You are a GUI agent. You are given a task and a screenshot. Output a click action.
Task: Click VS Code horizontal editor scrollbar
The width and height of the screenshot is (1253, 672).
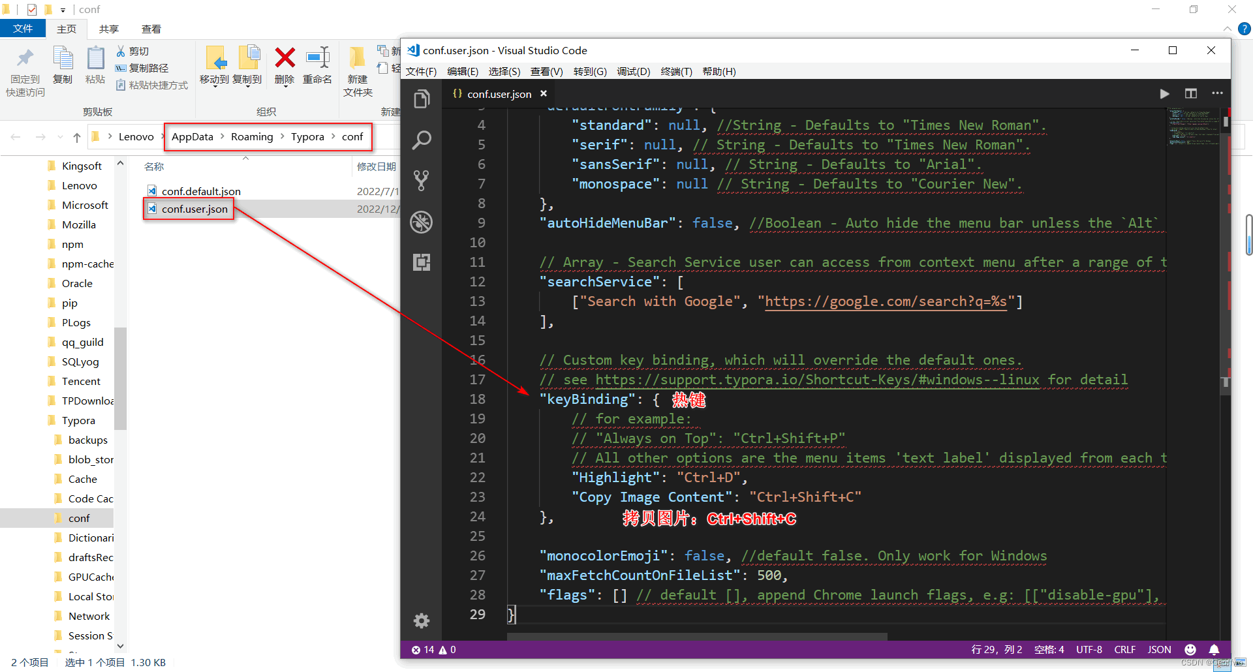[x=697, y=636]
